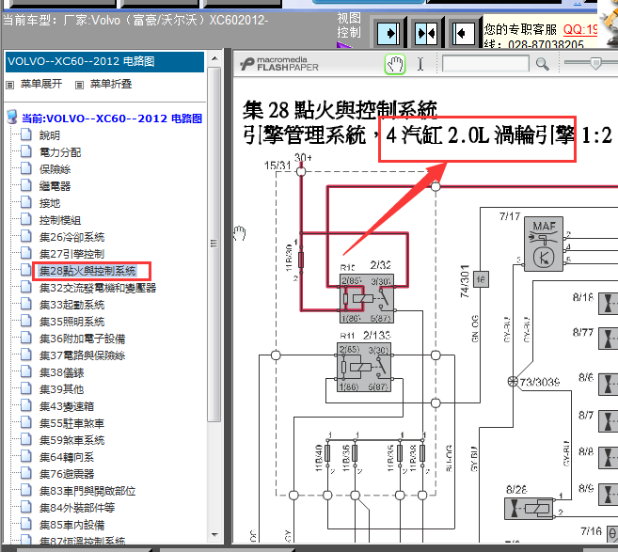Click the FlashPaper search text field

485,63
